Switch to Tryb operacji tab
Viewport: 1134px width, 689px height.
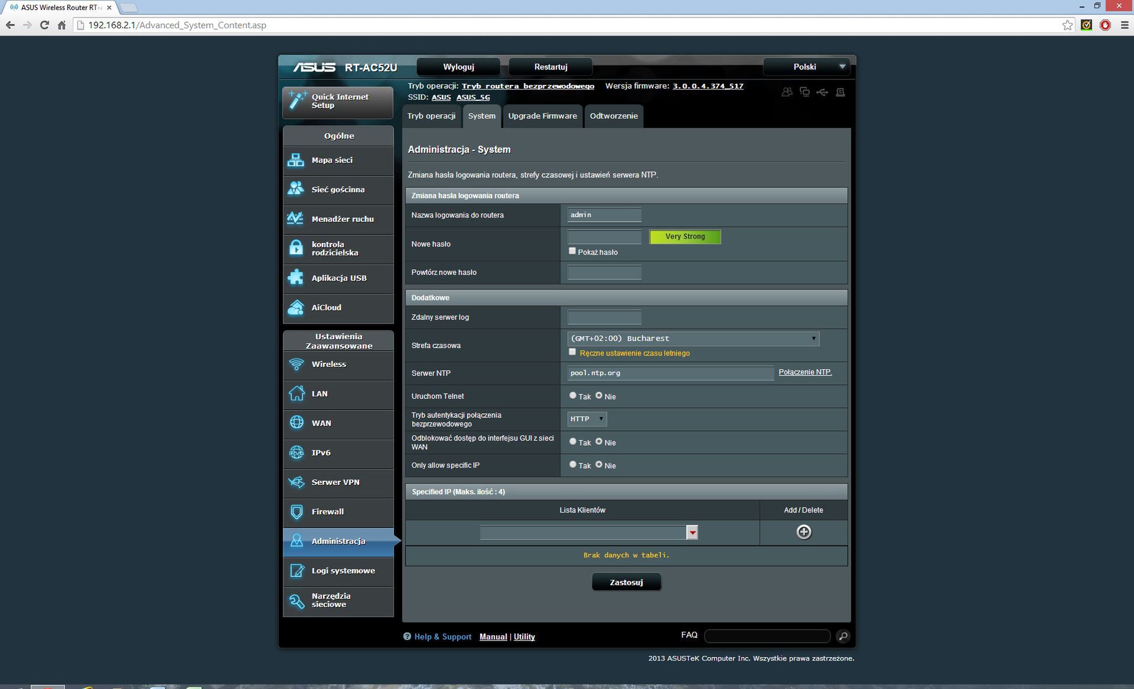[x=431, y=116]
